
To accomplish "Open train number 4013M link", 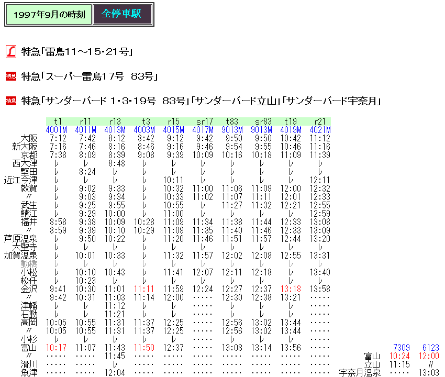I will tap(115, 130).
